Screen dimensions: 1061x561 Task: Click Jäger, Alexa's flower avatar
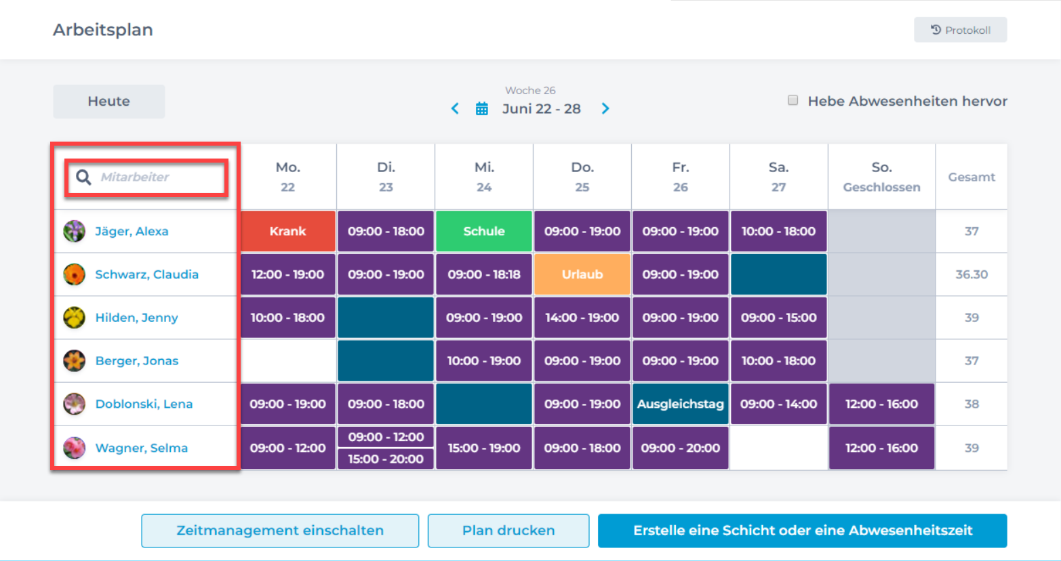(74, 231)
